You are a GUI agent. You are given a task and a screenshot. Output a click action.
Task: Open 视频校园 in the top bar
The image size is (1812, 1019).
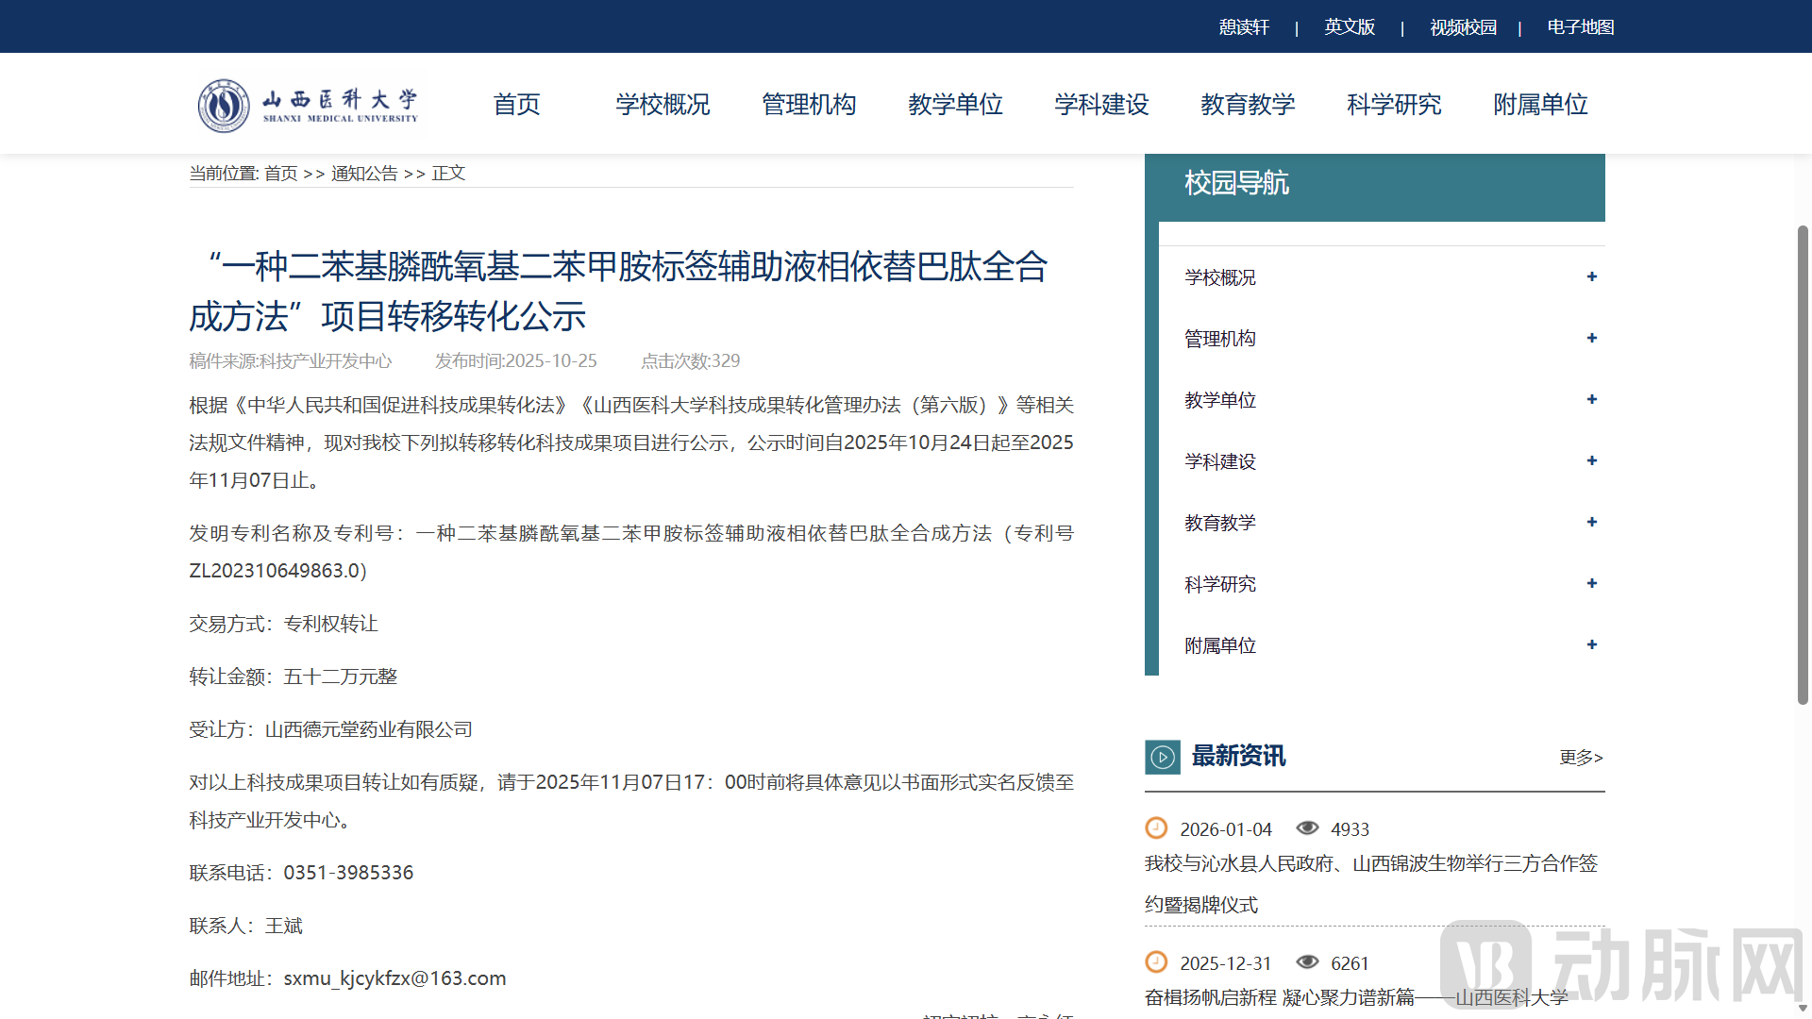click(1463, 27)
